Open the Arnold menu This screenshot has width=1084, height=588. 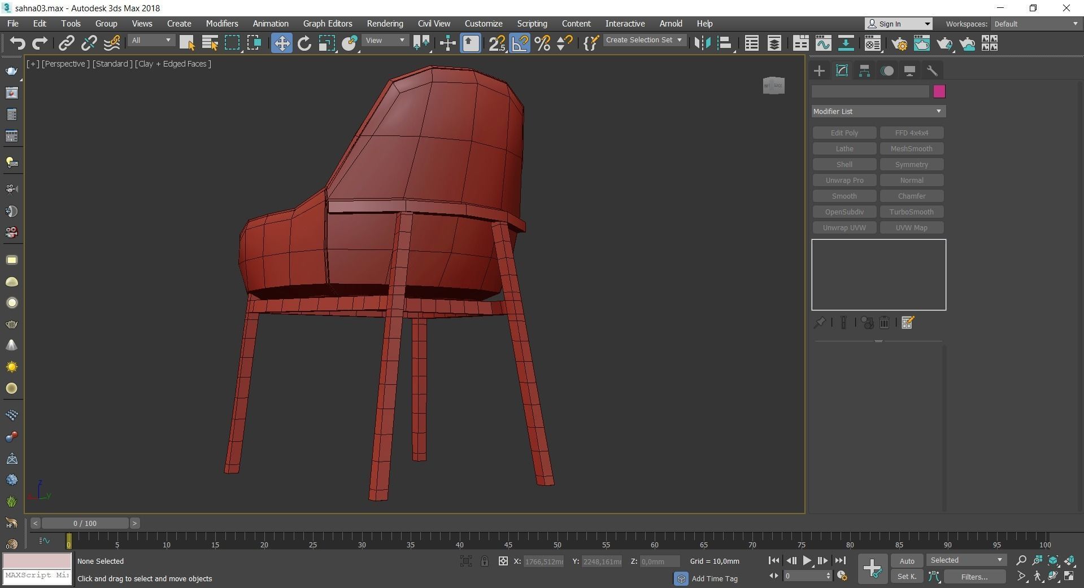(x=671, y=24)
